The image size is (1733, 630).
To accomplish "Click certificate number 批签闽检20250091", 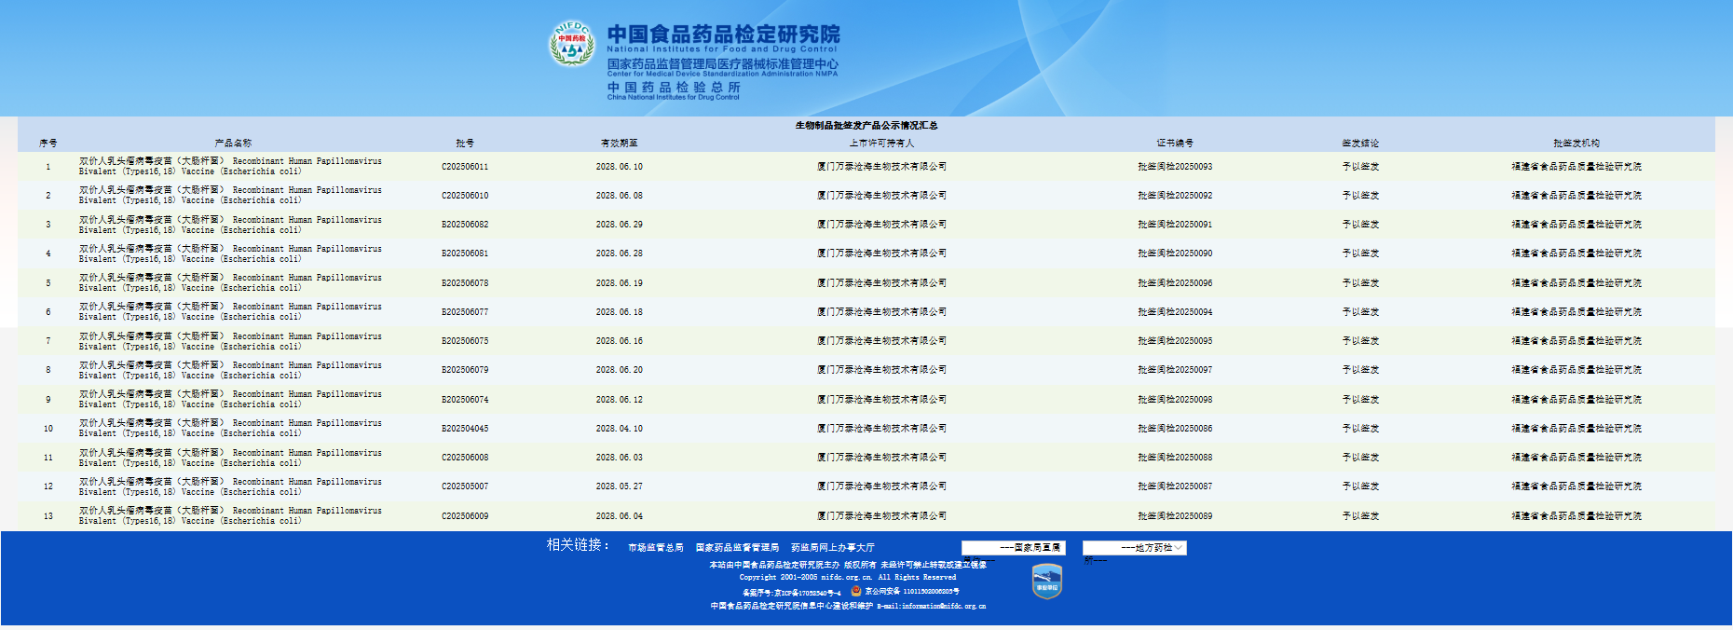I will click(1175, 225).
